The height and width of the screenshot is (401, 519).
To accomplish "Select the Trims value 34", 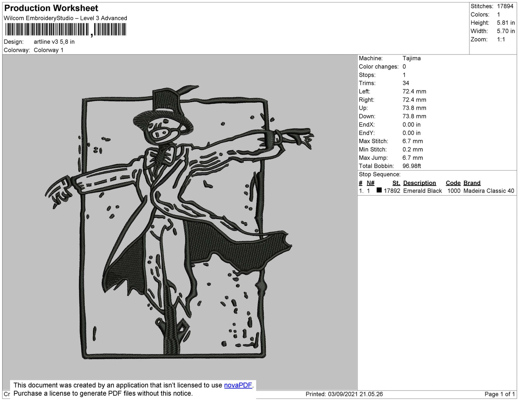I will pos(406,83).
